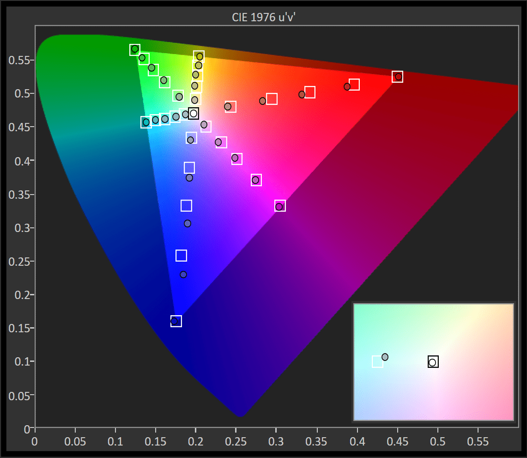
Task: Click the gray measured circle in inset
Action: [385, 357]
